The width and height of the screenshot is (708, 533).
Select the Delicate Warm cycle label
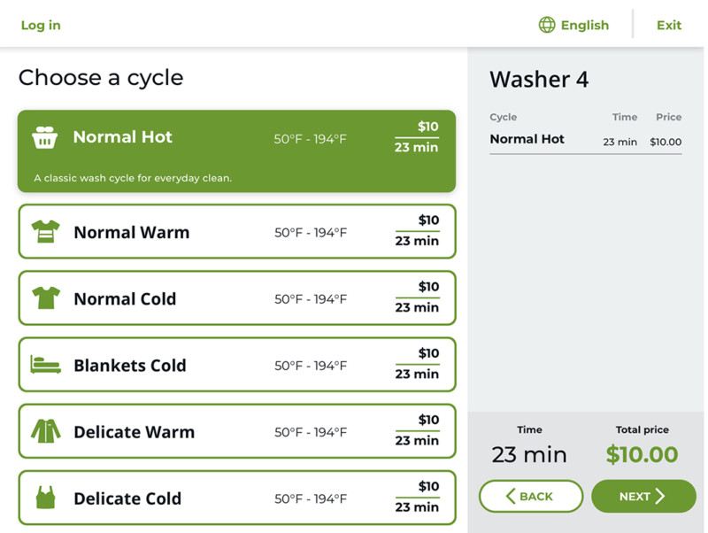pos(134,432)
